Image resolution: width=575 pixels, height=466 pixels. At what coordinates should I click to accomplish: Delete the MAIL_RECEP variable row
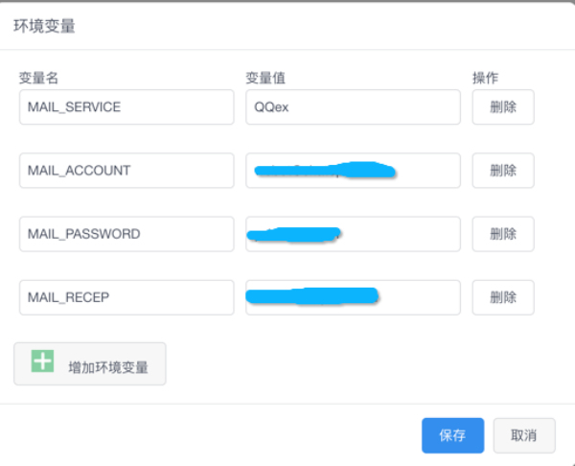[x=502, y=297]
